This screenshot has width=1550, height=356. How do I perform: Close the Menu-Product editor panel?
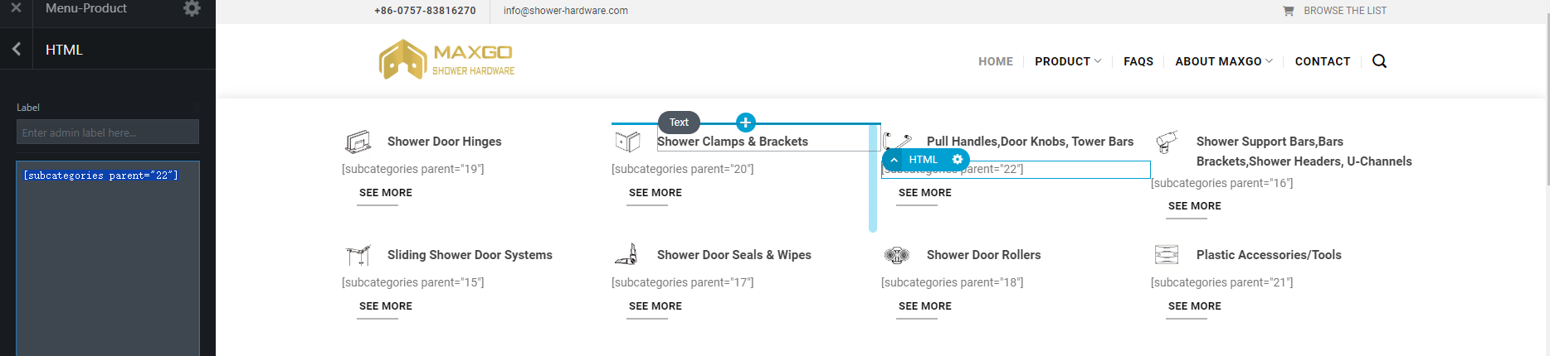pos(16,7)
